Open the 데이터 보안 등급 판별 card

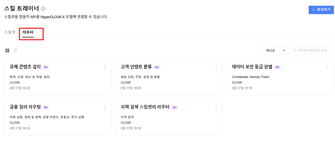click(280, 77)
